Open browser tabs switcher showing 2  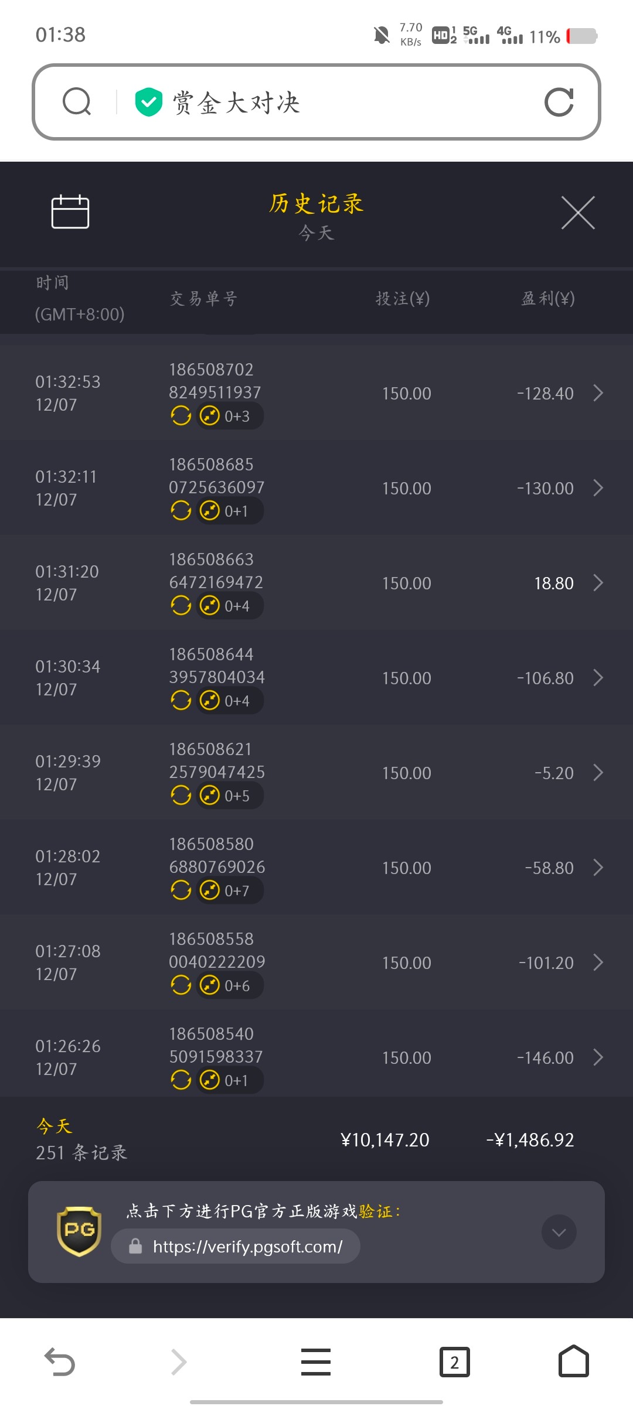coord(454,1361)
